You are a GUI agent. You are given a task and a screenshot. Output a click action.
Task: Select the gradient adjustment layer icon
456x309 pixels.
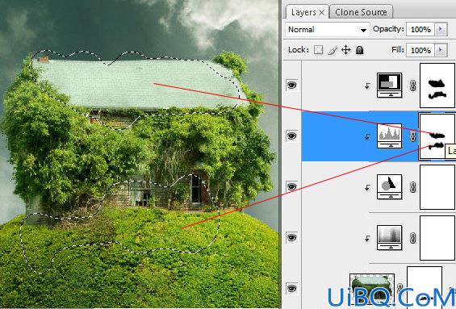pos(389,238)
